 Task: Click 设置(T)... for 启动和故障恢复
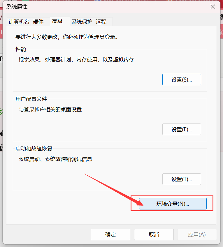point(182,179)
